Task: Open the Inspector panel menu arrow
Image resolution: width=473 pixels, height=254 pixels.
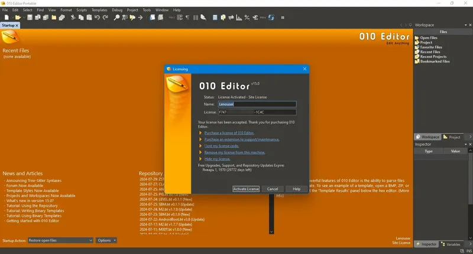Action: coord(465,144)
